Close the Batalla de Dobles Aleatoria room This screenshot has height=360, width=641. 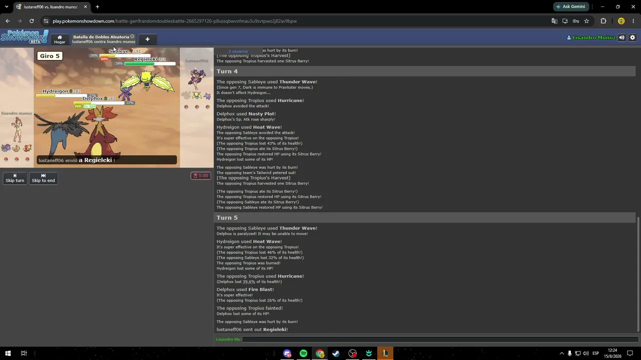(132, 36)
